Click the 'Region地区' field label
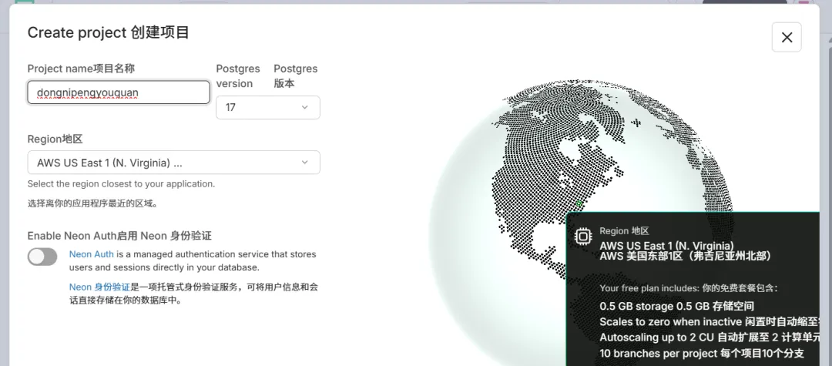Image resolution: width=832 pixels, height=366 pixels. tap(55, 139)
